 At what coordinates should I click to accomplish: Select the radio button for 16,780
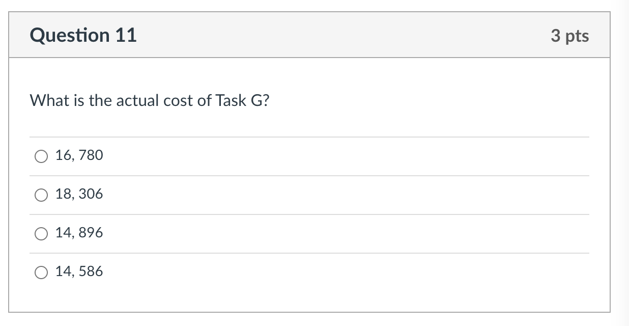pyautogui.click(x=41, y=156)
